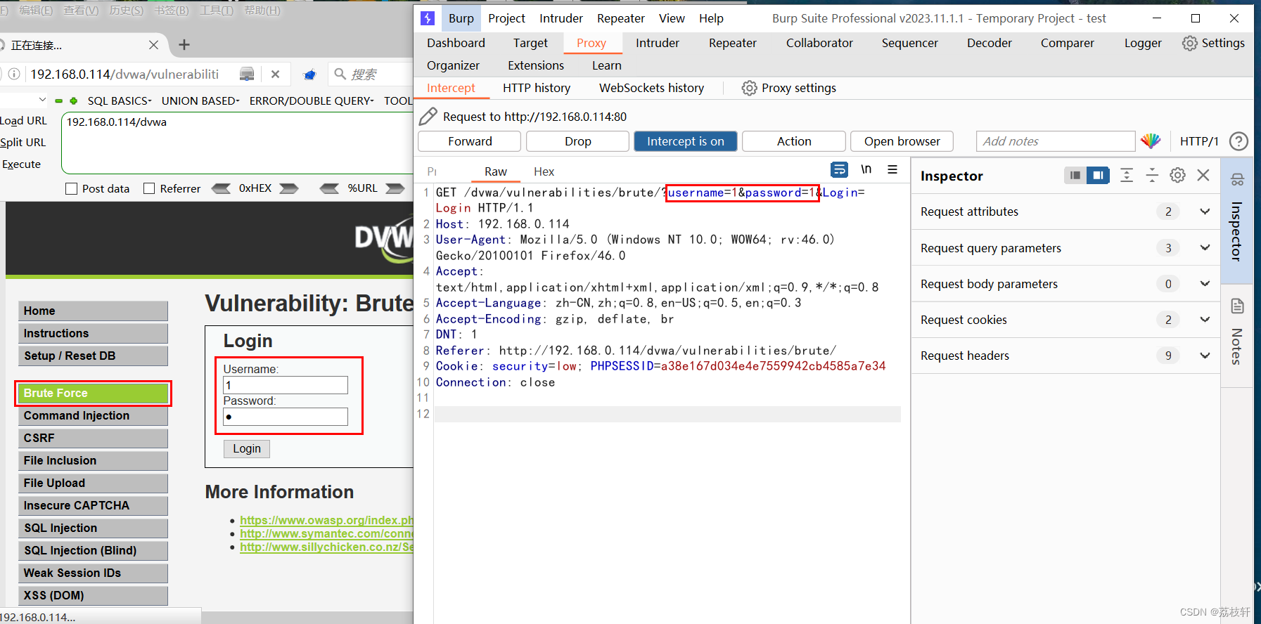
Task: Click the DVWA Login button
Action: (247, 448)
